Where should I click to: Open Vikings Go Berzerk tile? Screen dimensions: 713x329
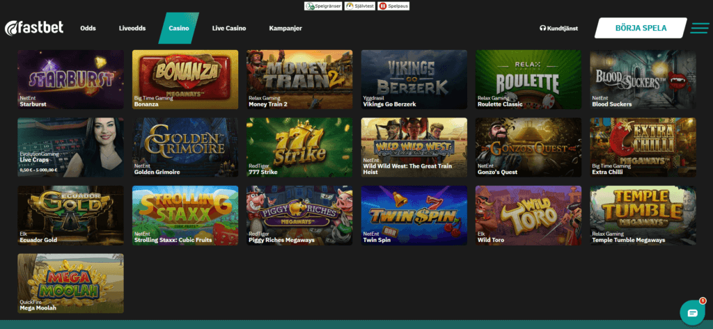click(414, 79)
